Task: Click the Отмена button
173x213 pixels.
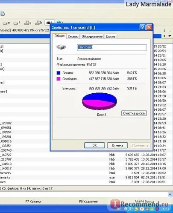Action: (x=117, y=145)
